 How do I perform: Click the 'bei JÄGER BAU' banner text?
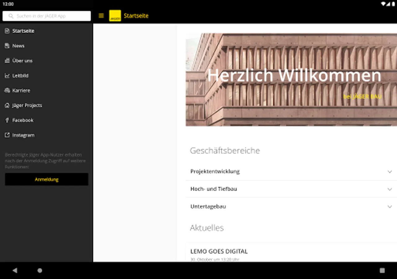point(362,97)
